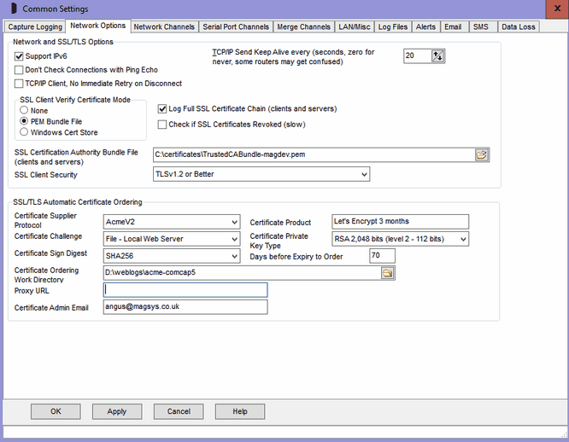
Task: Switch to the Capture Logging tab
Action: [35, 27]
